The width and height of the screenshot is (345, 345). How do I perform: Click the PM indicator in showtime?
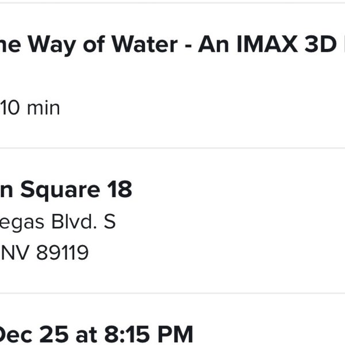(178, 334)
